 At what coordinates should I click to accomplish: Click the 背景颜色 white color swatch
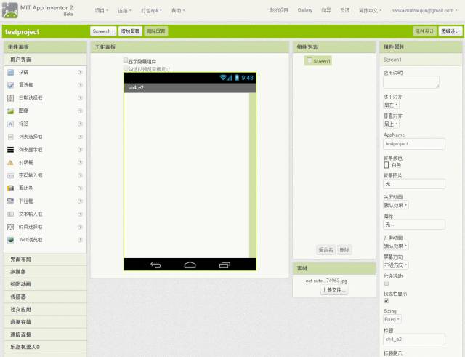(387, 165)
